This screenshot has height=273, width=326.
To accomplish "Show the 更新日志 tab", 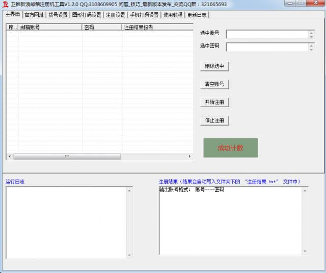I will tap(197, 15).
